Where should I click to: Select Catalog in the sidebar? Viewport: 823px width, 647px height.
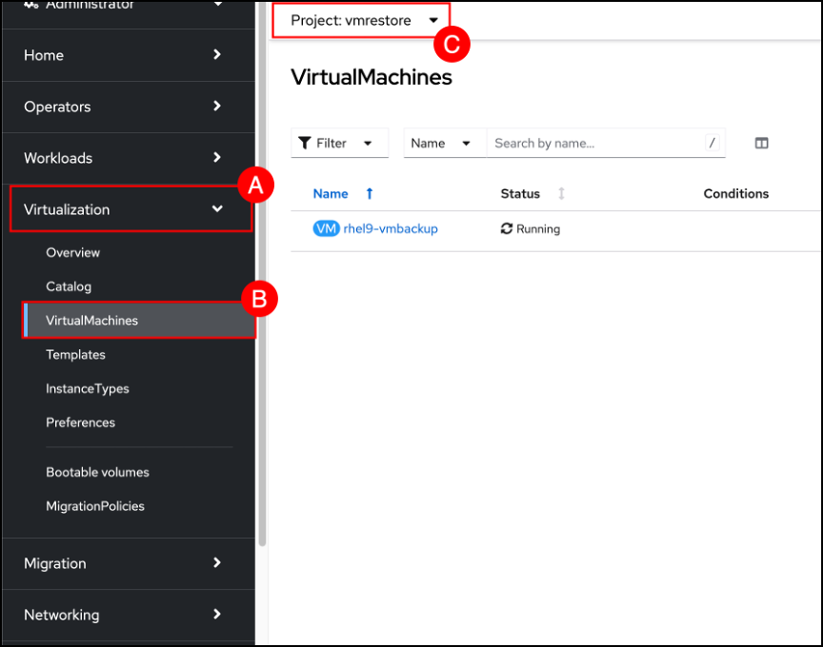coord(69,286)
